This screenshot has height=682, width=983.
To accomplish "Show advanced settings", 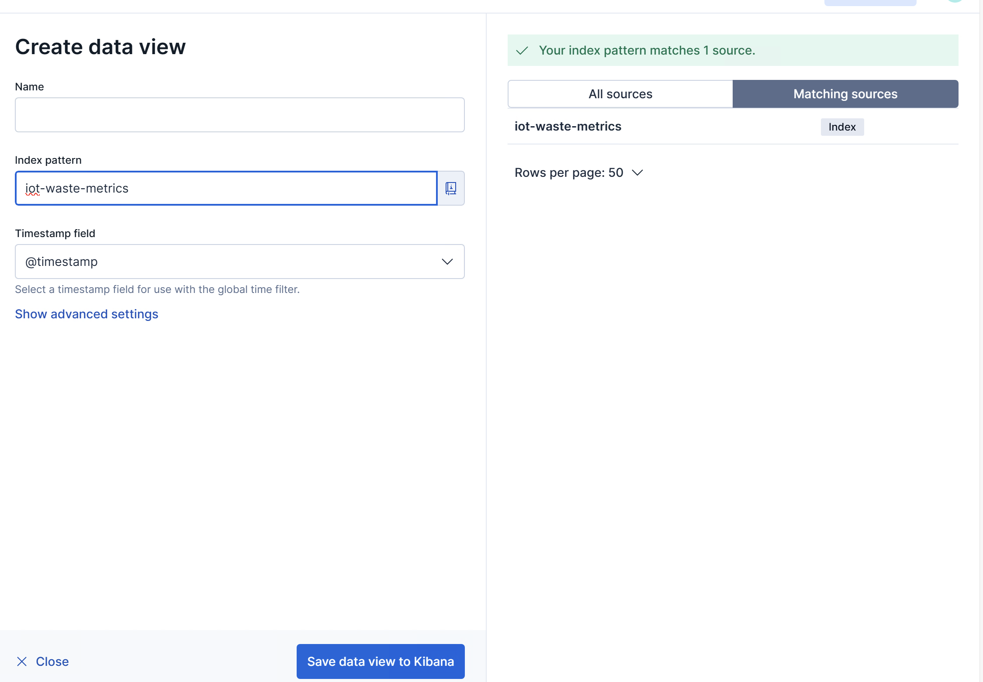I will click(87, 314).
